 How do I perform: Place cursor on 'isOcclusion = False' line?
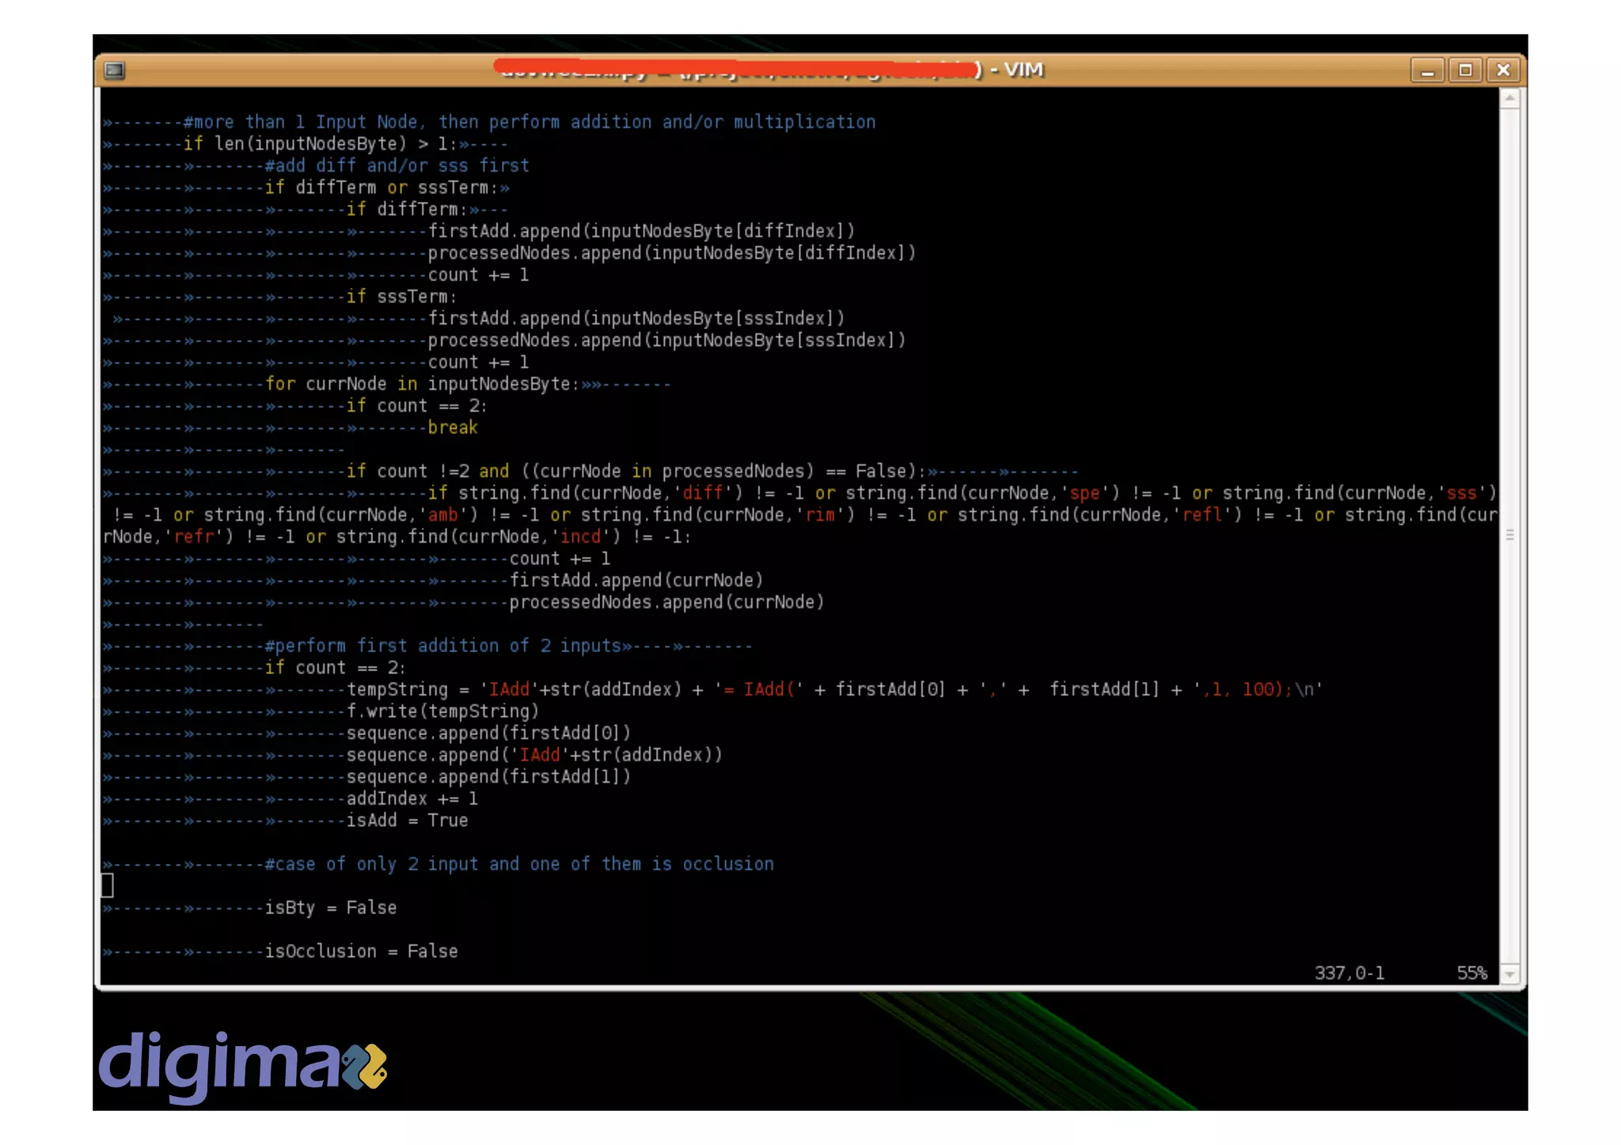[x=361, y=951]
